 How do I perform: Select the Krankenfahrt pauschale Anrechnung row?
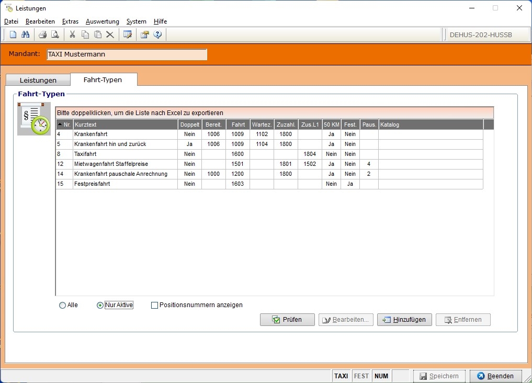[x=269, y=174]
